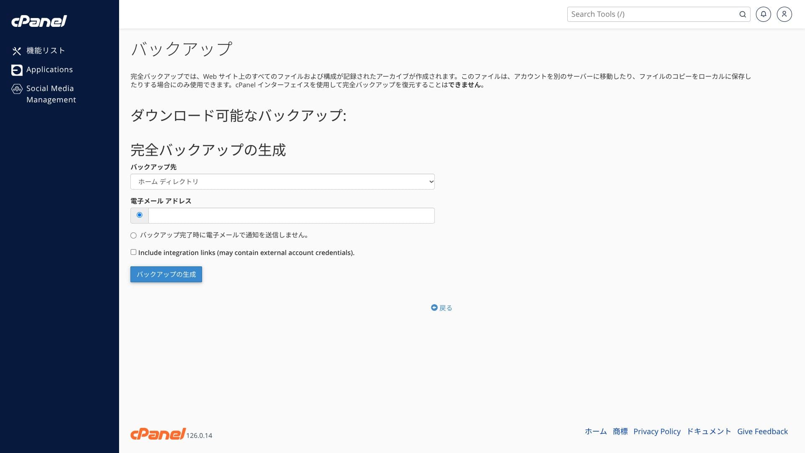This screenshot has height=453, width=805.
Task: Select the email address radio button
Action: click(x=140, y=215)
